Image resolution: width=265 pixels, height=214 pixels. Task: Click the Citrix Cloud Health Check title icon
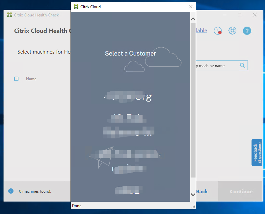(x=10, y=15)
